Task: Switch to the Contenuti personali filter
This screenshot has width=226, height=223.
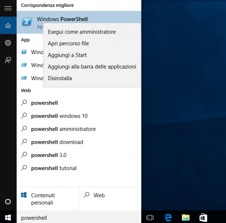Action: 48,198
